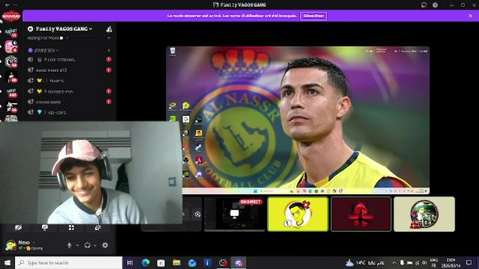Open user settings gear icon
This screenshot has height=269, width=479.
[x=105, y=245]
